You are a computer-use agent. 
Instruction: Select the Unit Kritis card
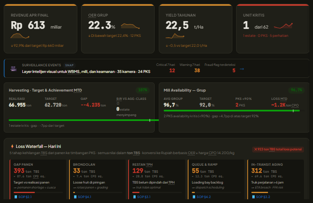pyautogui.click(x=272, y=29)
